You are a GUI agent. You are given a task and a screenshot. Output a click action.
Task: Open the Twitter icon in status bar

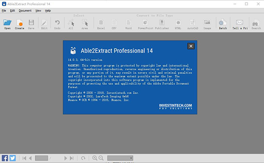click(13, 158)
